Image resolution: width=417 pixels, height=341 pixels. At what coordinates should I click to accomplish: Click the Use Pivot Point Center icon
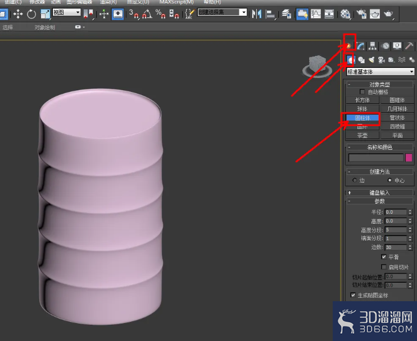[x=88, y=14]
